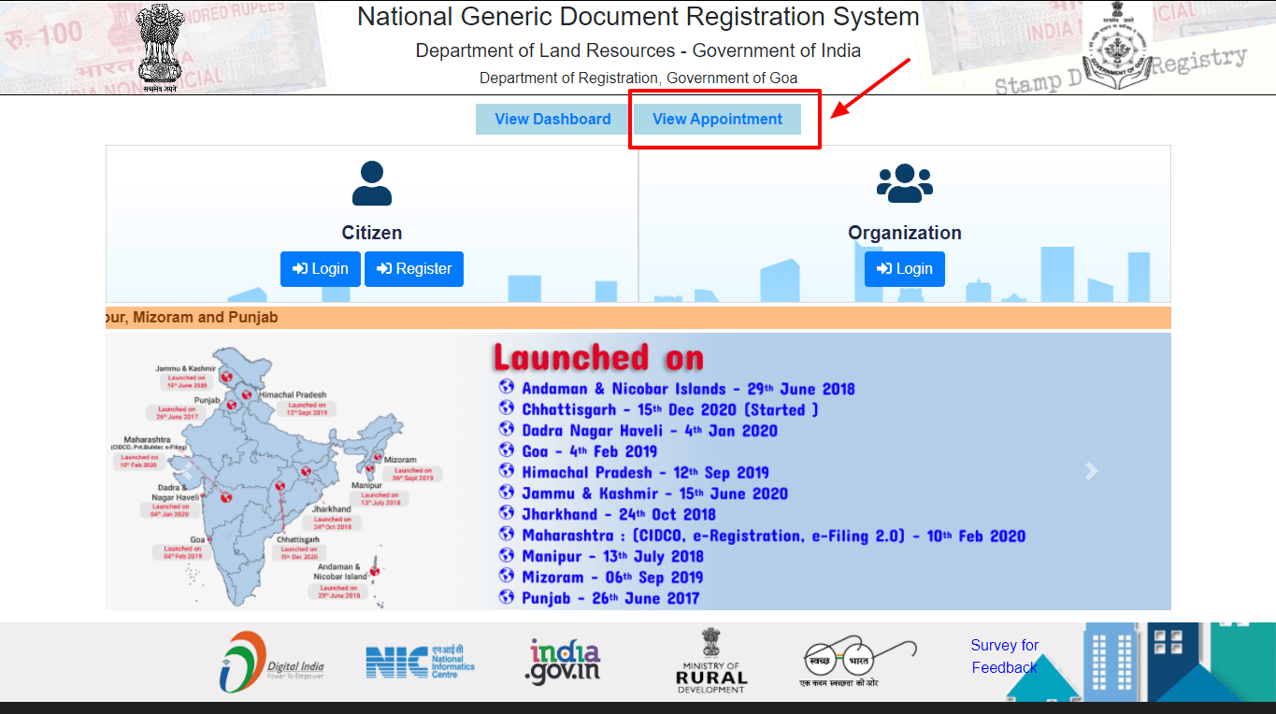Click the Citizen person icon
The width and height of the screenshot is (1276, 714).
pos(371,184)
